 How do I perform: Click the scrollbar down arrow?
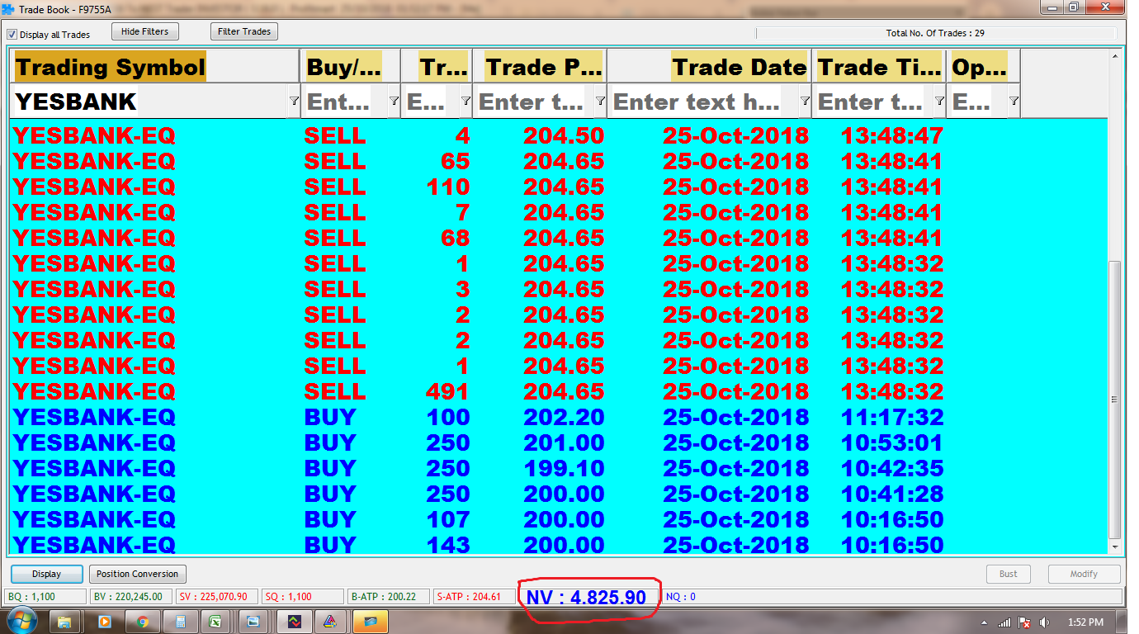point(1115,546)
